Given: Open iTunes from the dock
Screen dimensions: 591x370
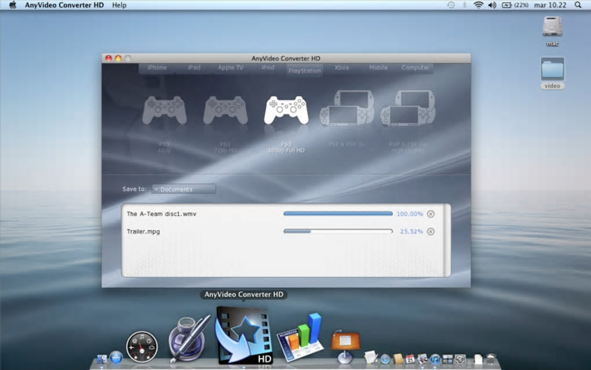Looking at the screenshot, I should (435, 359).
